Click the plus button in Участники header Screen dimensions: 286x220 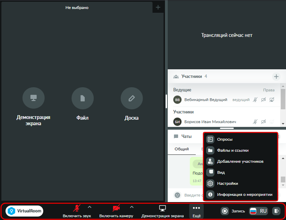click(276, 77)
